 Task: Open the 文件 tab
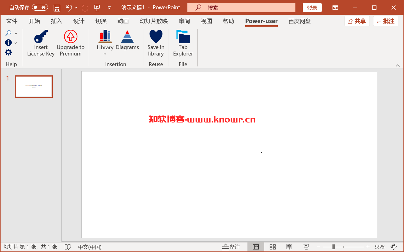pos(12,21)
